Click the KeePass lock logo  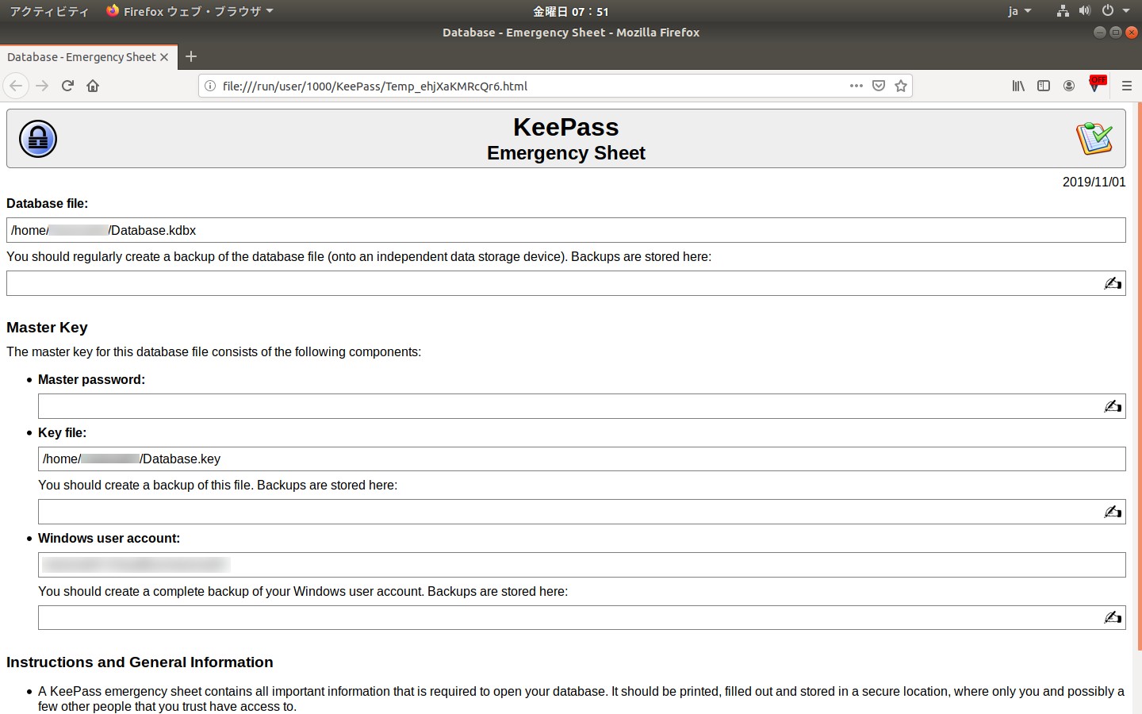click(38, 139)
